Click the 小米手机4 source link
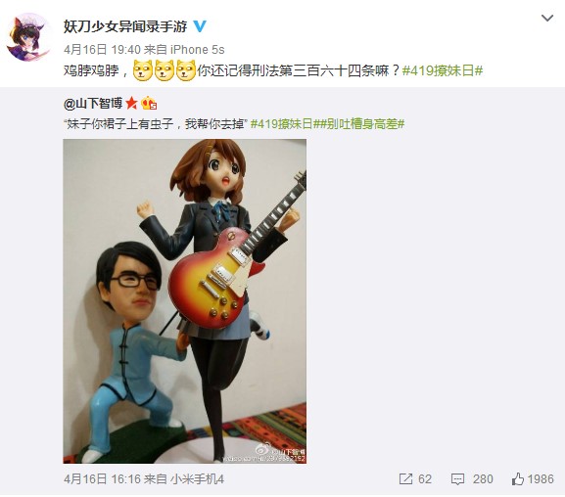 click(197, 479)
